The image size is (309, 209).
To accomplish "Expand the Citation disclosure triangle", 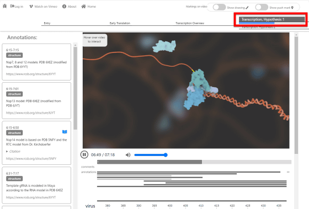I will pyautogui.click(x=7, y=151).
